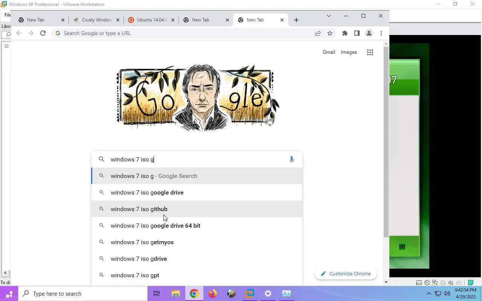Click the Chrome page vertical scrollbar
This screenshot has height=301, width=482.
point(386,143)
